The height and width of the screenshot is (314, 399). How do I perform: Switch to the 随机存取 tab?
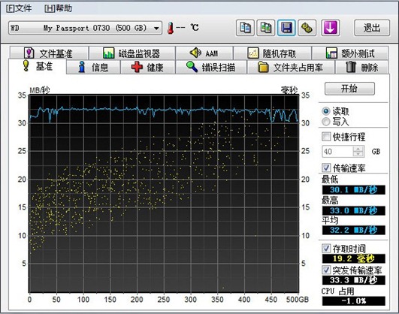pos(272,53)
